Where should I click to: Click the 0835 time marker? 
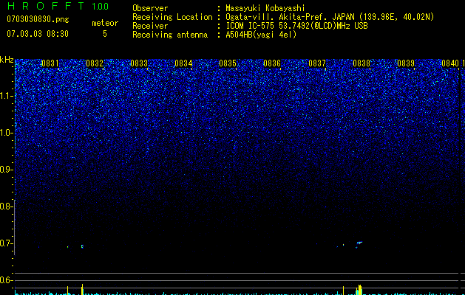click(x=228, y=63)
